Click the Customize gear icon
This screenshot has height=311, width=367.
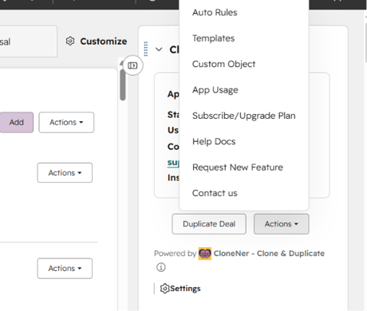point(70,41)
